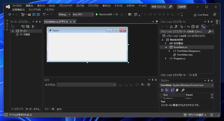Close the FormMain.cs [デザイン] tab
This screenshot has height=121, width=224.
point(74,22)
